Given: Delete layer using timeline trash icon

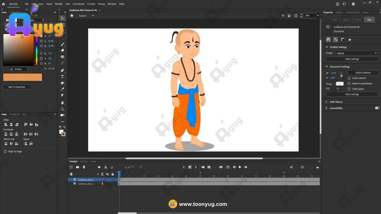Looking at the screenshot, I should (84, 167).
